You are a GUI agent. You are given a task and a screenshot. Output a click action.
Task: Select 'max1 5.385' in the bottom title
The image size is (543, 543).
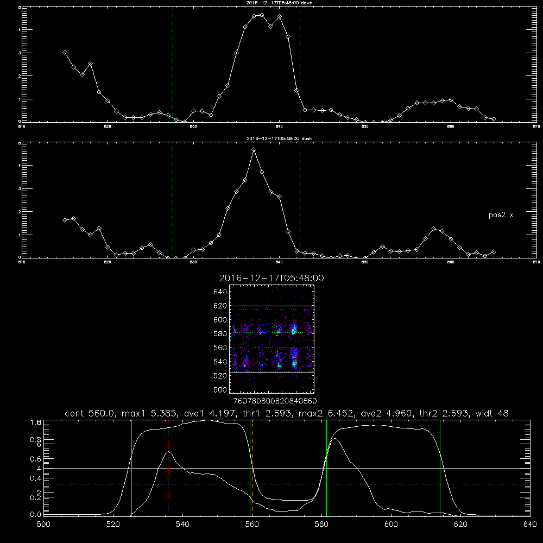(148, 413)
